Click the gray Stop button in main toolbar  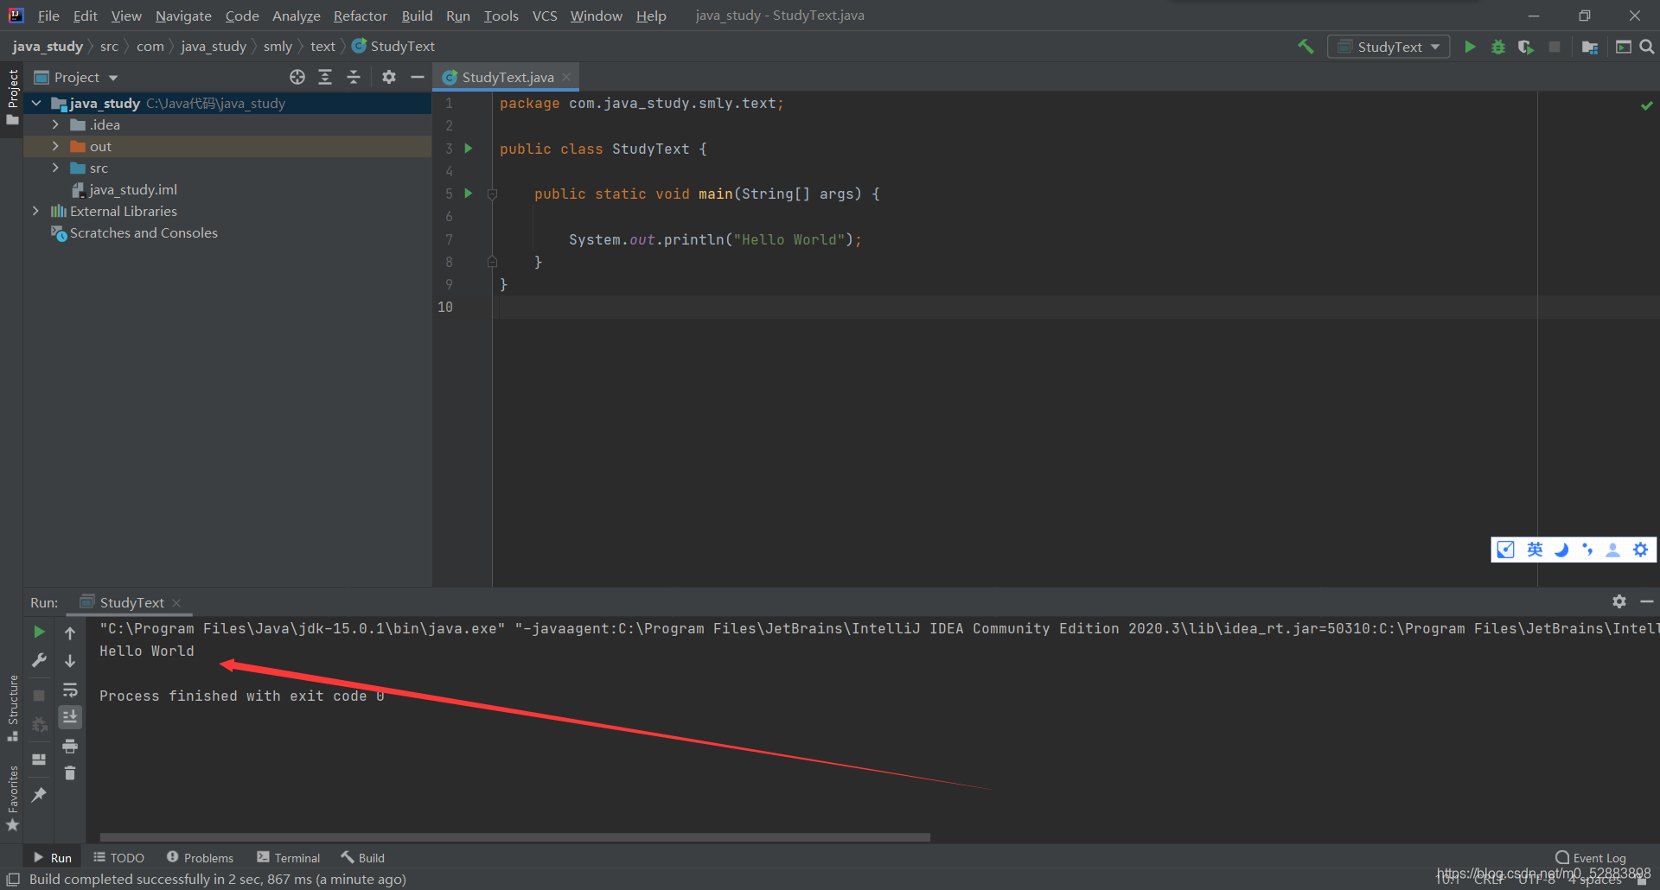click(1555, 47)
